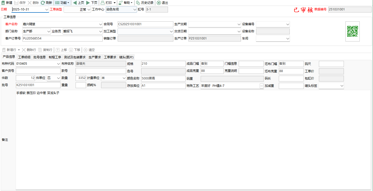Click the green QR code image

pyautogui.click(x=352, y=31)
